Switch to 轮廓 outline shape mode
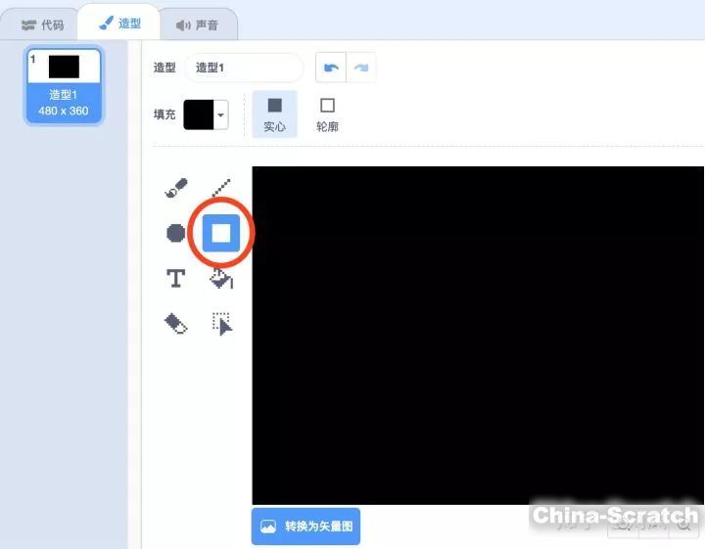This screenshot has width=705, height=549. click(x=327, y=114)
